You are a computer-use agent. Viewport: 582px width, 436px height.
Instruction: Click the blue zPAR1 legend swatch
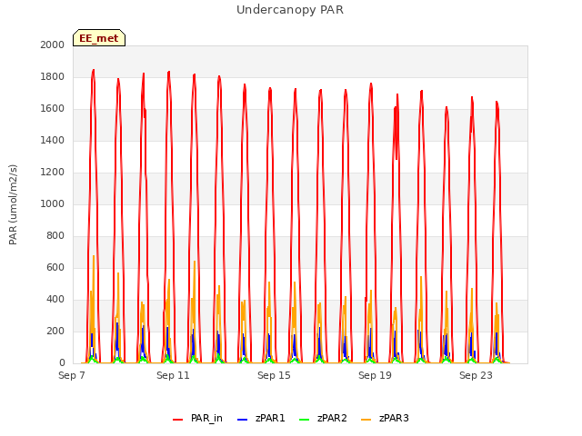pos(242,420)
